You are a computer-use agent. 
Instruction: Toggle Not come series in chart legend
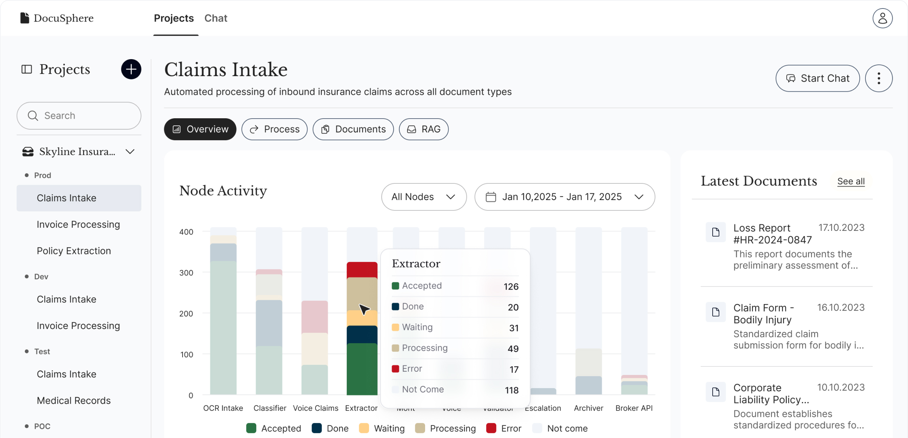pos(560,428)
